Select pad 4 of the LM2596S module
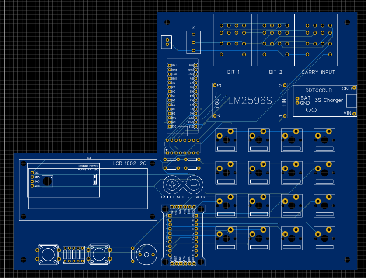 click(x=215, y=116)
